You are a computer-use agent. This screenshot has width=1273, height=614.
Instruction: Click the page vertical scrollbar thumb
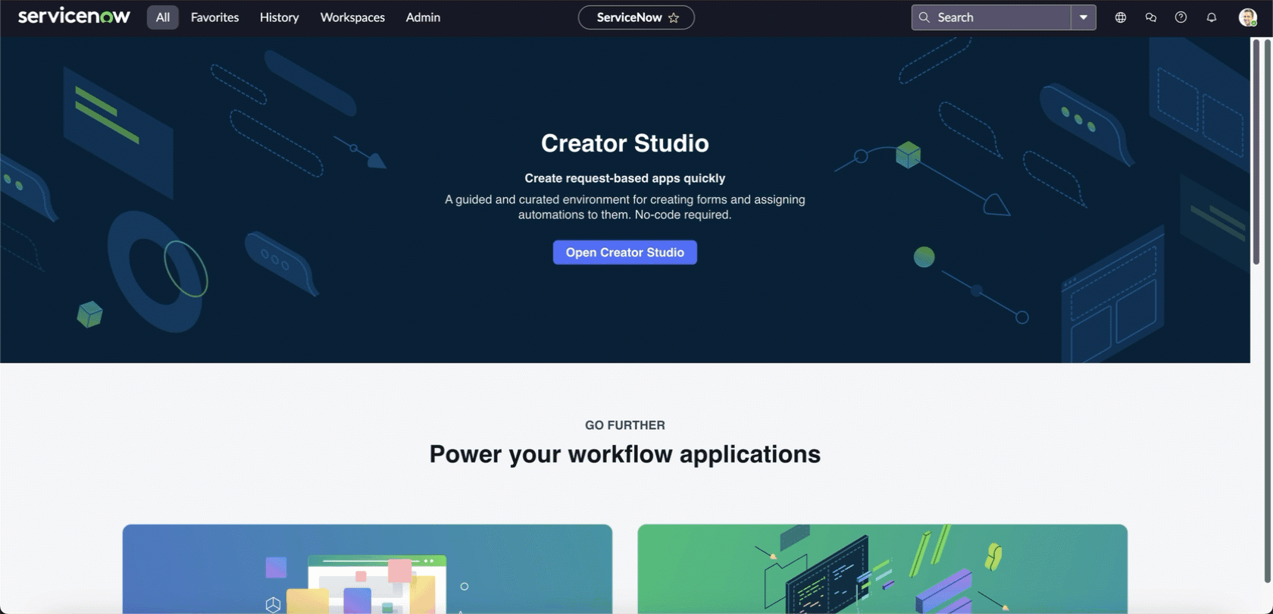[x=1256, y=152]
